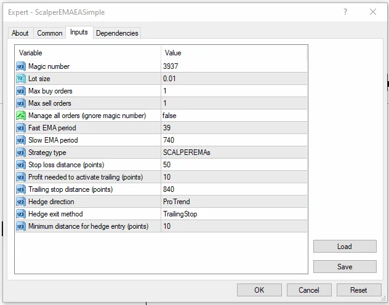Select the Inputs tab
The width and height of the screenshot is (389, 305).
pyautogui.click(x=79, y=32)
